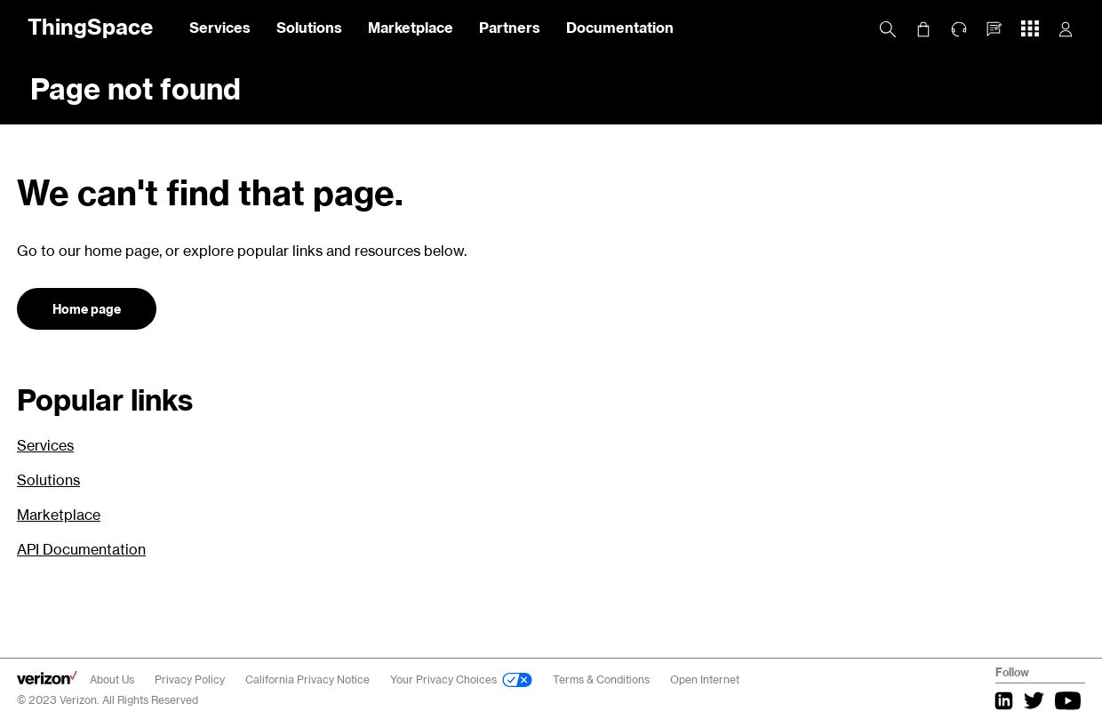The height and width of the screenshot is (711, 1102).
Task: Click the user account icon
Action: (1066, 29)
